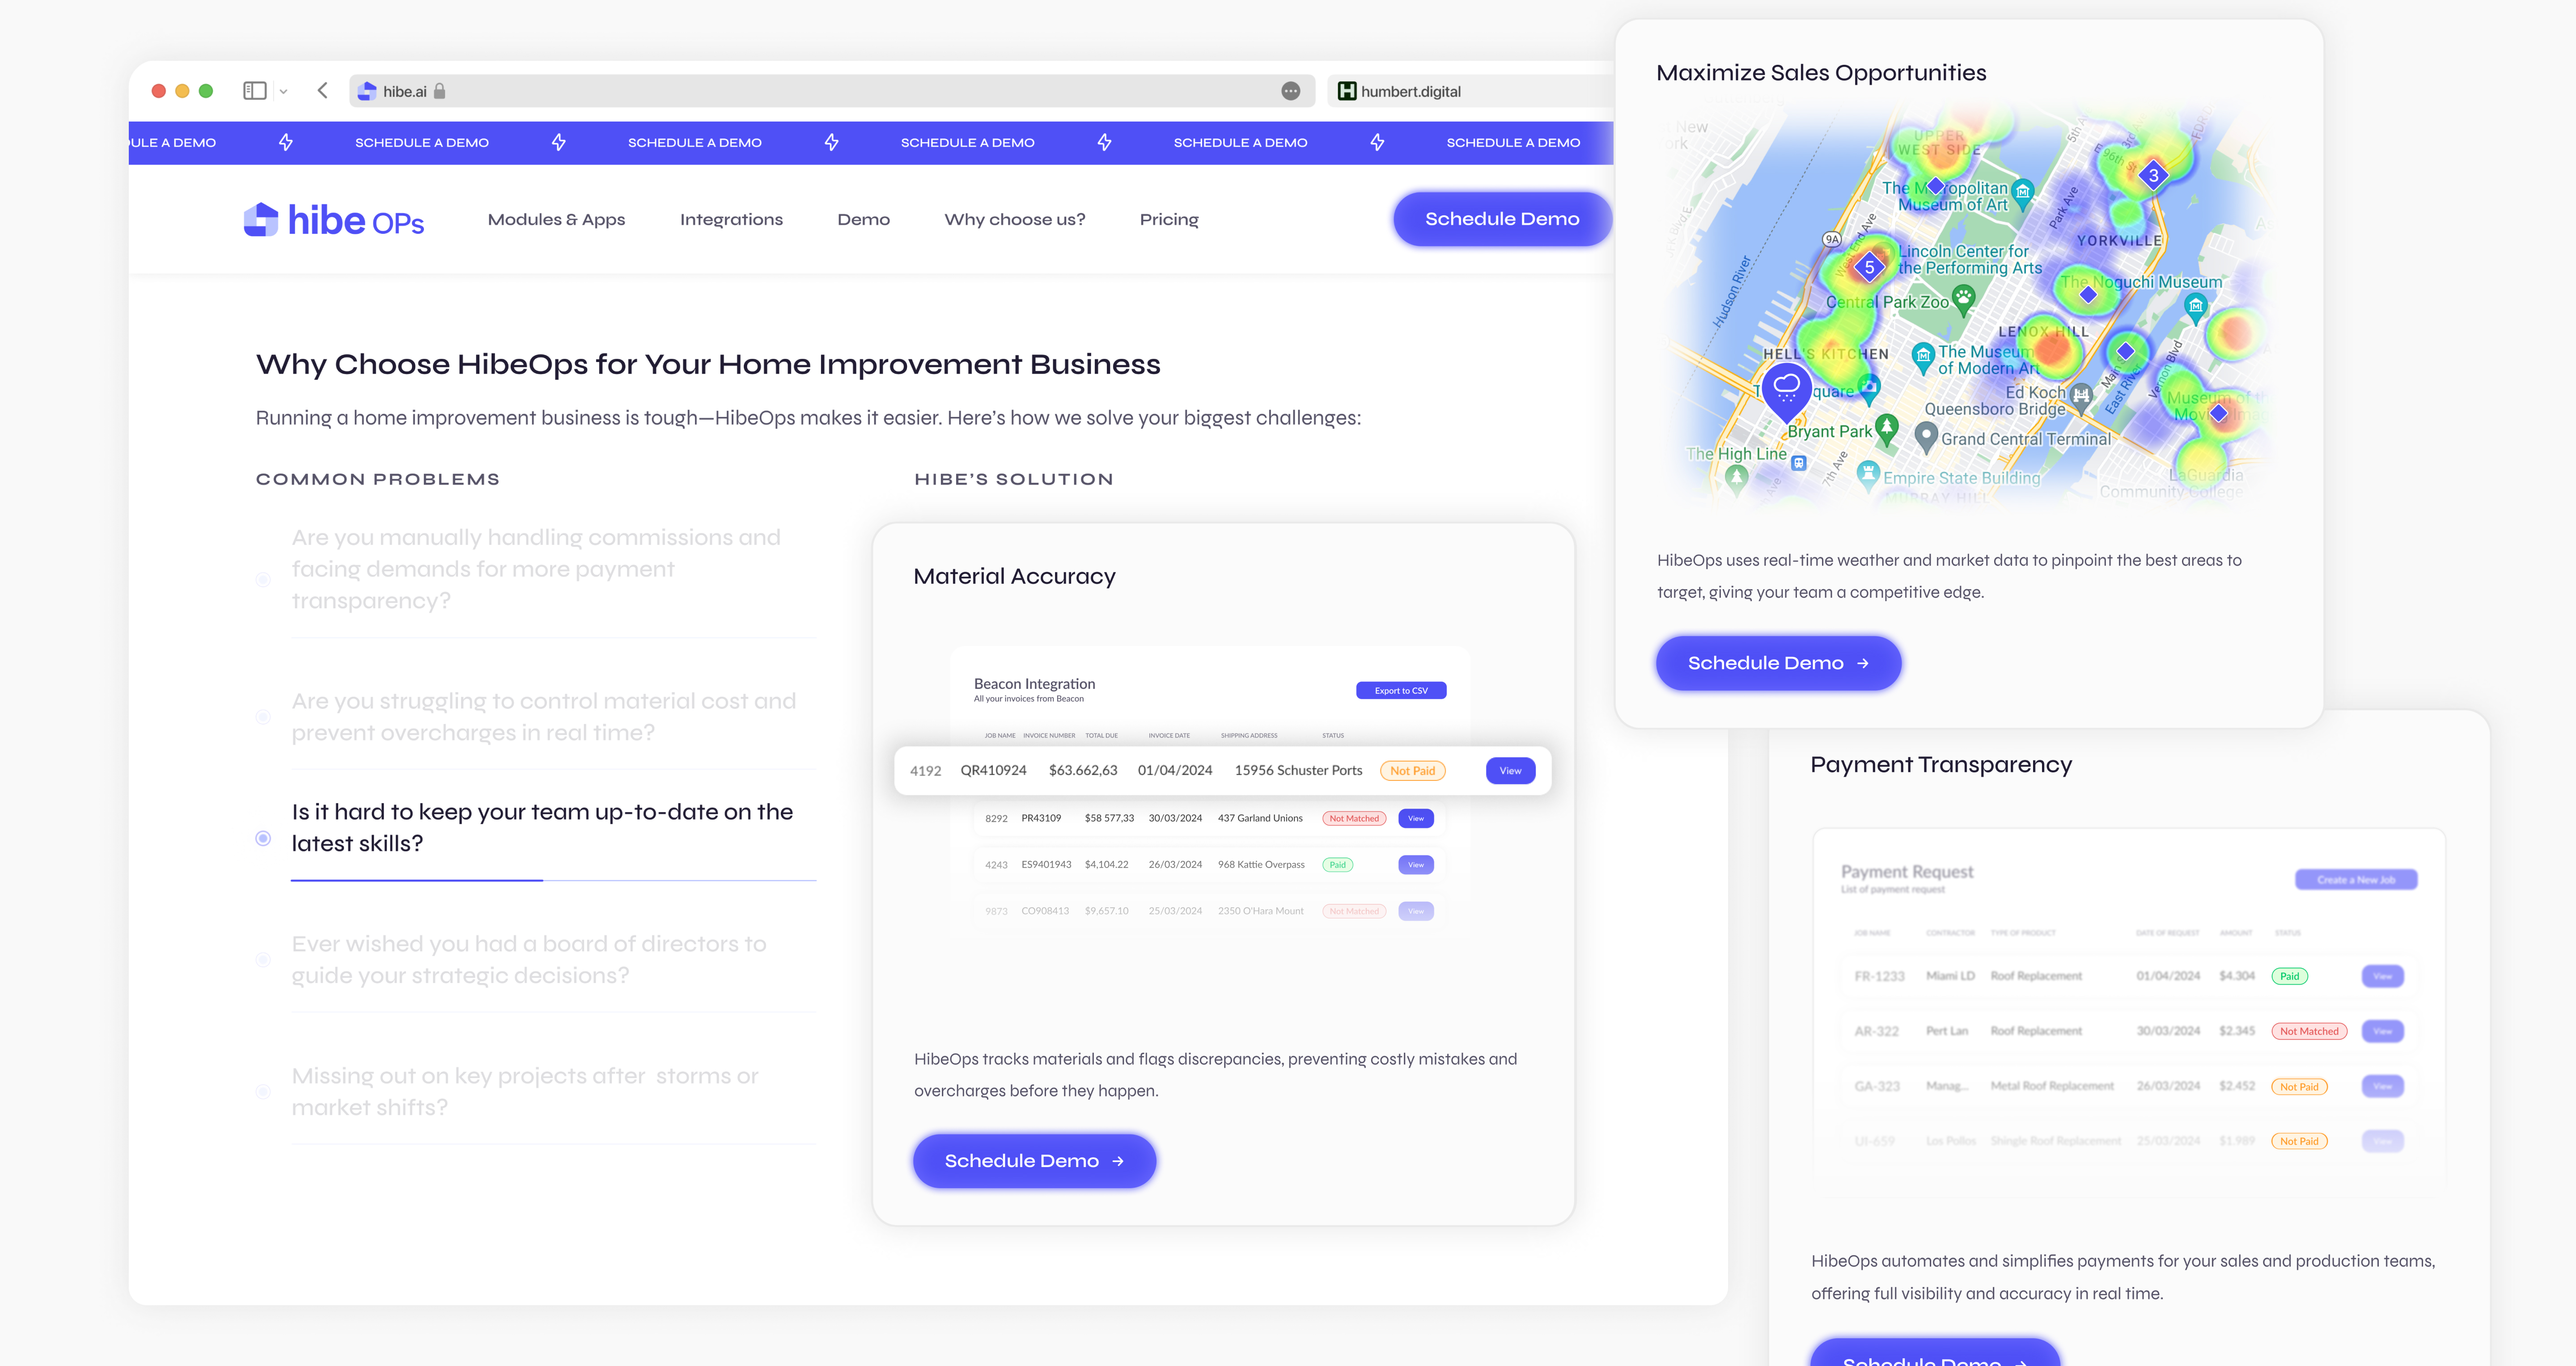Image resolution: width=2576 pixels, height=1366 pixels.
Task: Click the browser sidebar toggle icon
Action: (255, 91)
